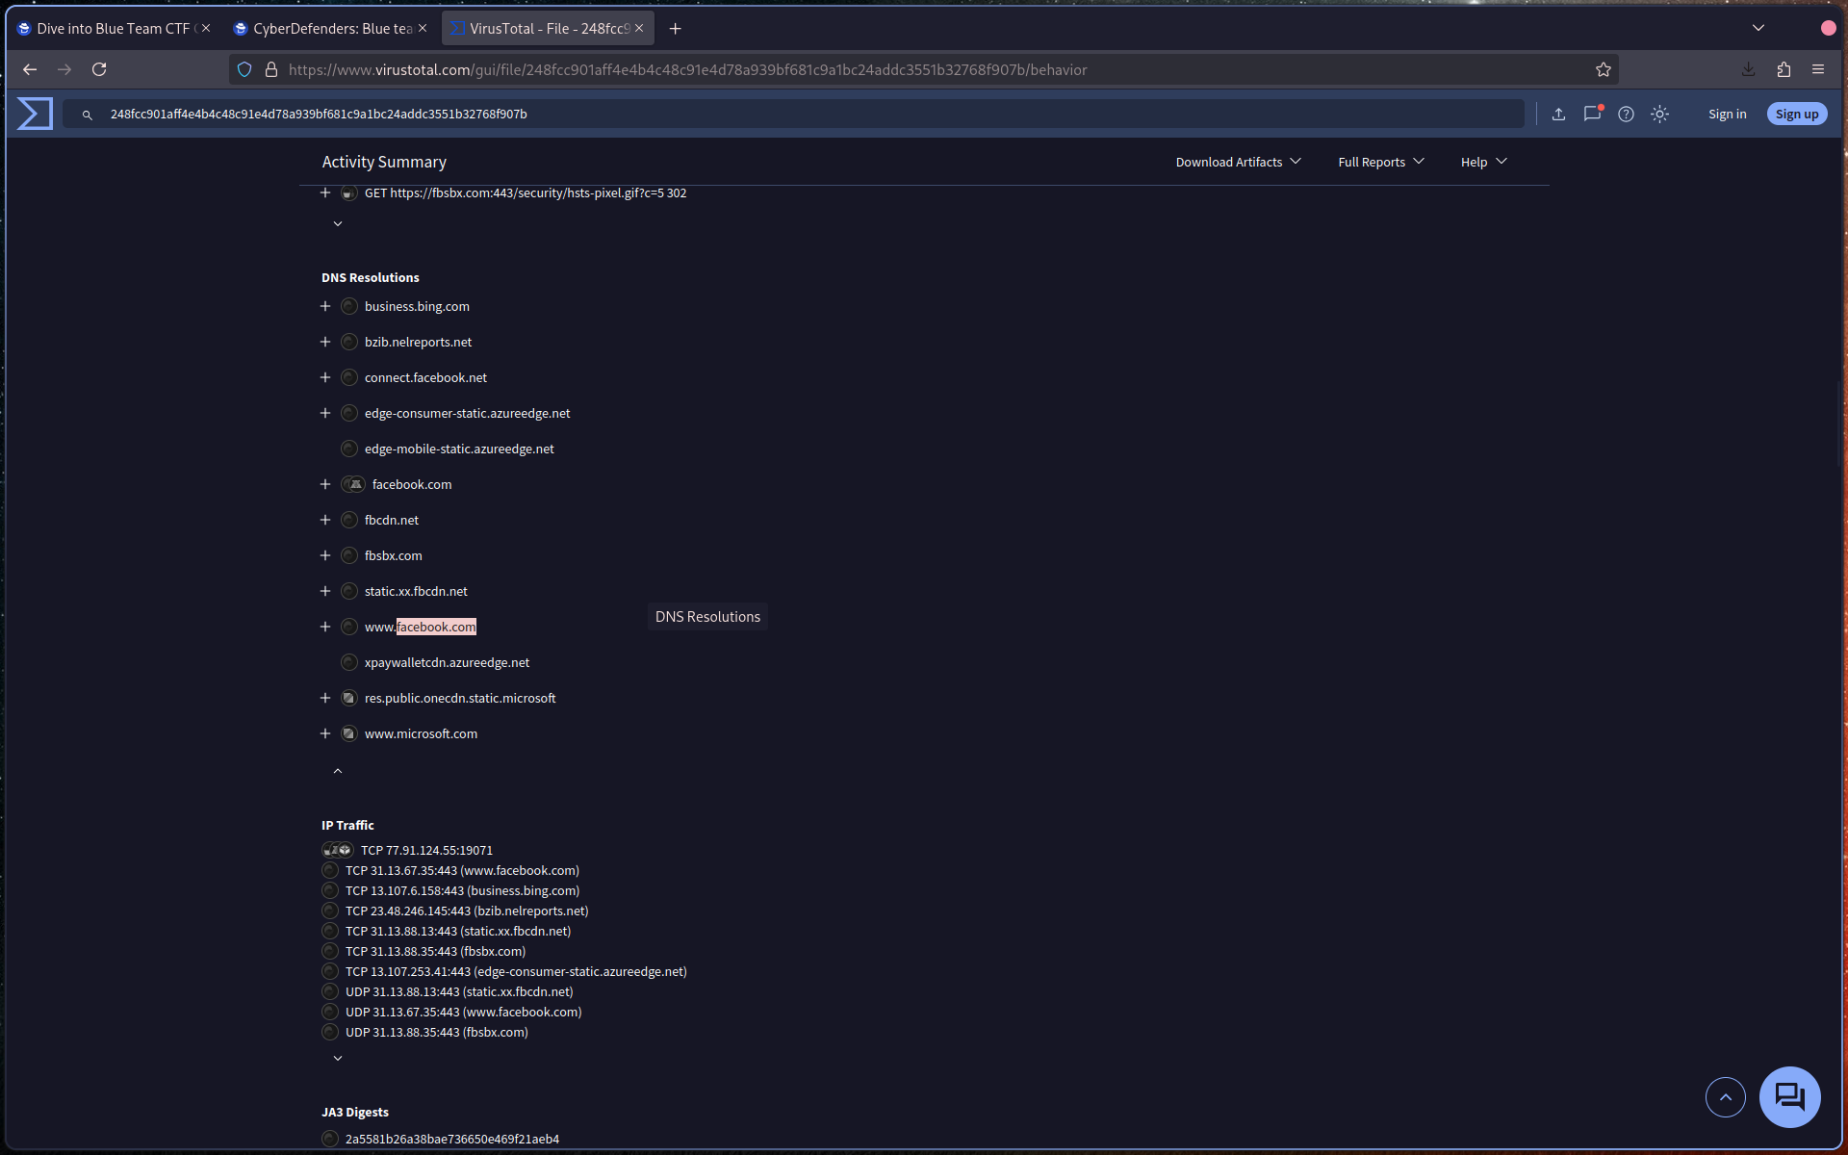This screenshot has height=1155, width=1848.
Task: Open the xpaywalletcdn.azureedge.net domain link
Action: (x=447, y=662)
